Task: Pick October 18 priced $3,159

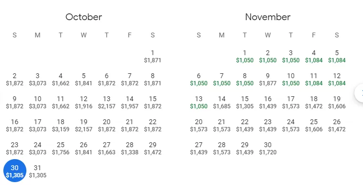Action: click(60, 126)
